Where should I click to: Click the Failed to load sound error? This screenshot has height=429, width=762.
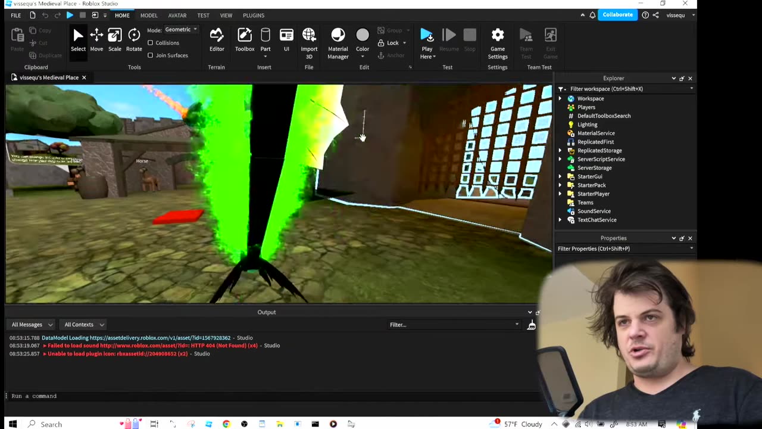[x=152, y=346]
